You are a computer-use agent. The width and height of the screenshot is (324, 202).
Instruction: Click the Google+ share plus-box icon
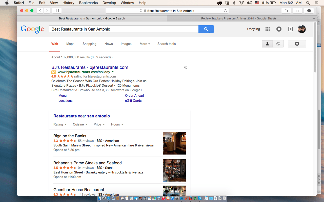290,29
